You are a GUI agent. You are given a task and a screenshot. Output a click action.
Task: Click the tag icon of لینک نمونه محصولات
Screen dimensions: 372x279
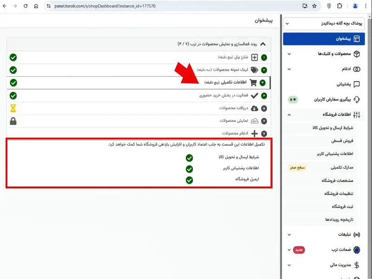pyautogui.click(x=254, y=70)
